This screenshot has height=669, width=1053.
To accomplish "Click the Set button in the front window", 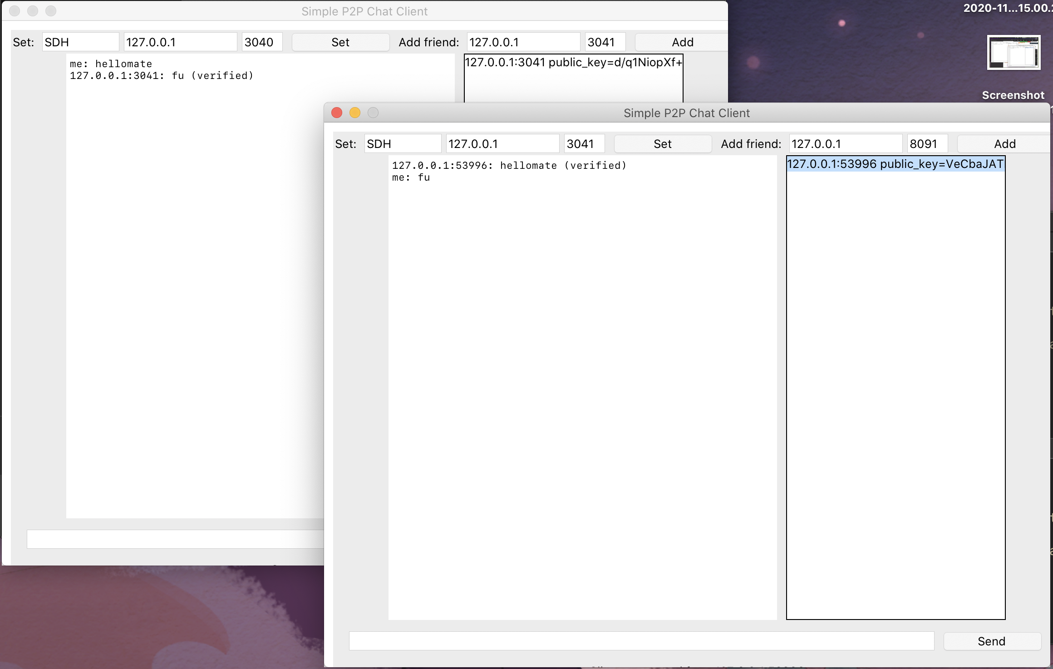I will 662,144.
